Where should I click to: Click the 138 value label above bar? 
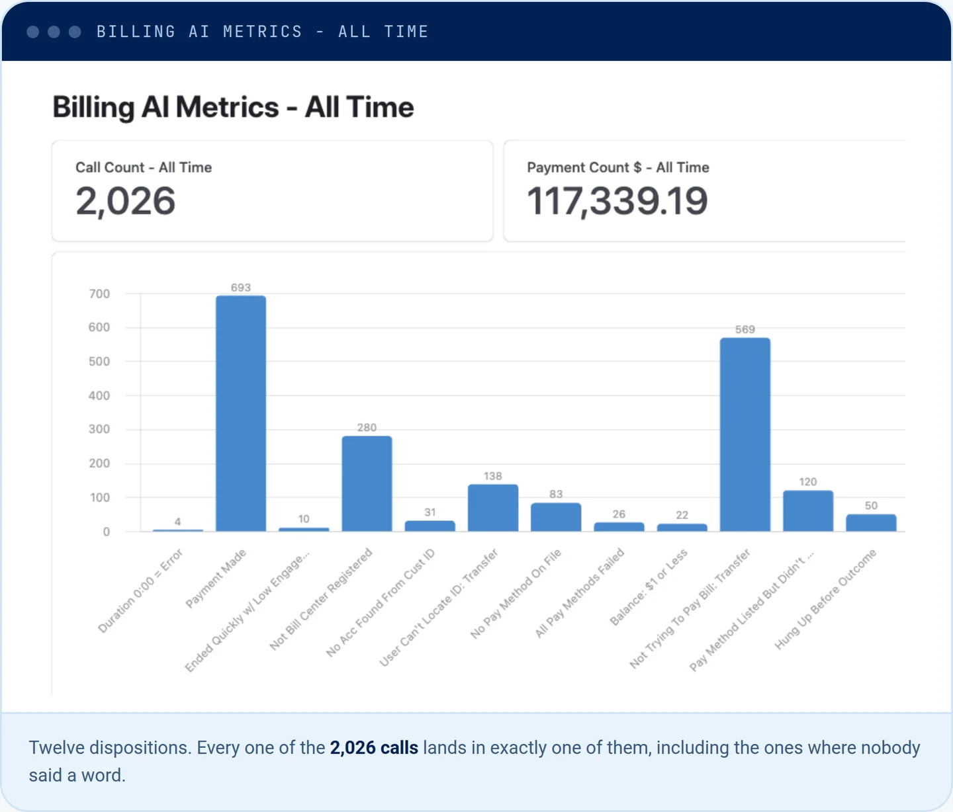(493, 476)
